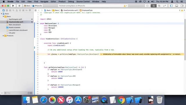
Task: Add a new file with plus button
Action: pyautogui.click(x=2, y=93)
